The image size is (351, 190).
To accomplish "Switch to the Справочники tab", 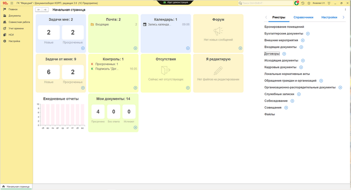I will click(x=303, y=18).
